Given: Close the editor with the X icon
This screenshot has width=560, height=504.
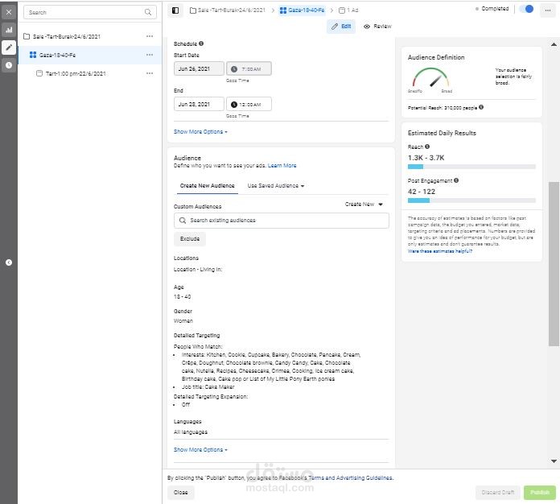Looking at the screenshot, I should (9, 12).
